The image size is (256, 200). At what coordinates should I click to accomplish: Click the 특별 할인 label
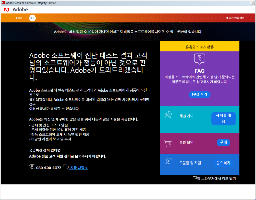click(186, 143)
